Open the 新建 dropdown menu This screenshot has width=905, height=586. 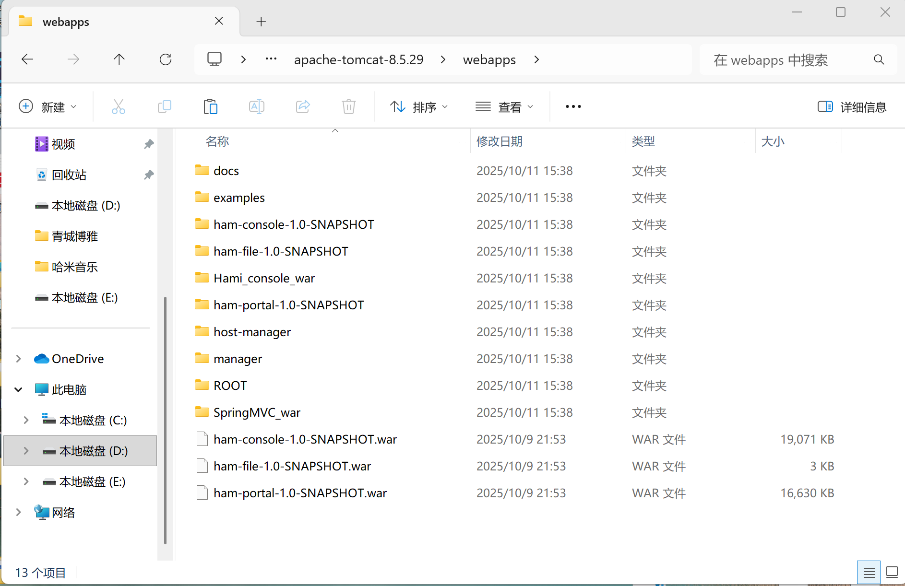pos(47,106)
